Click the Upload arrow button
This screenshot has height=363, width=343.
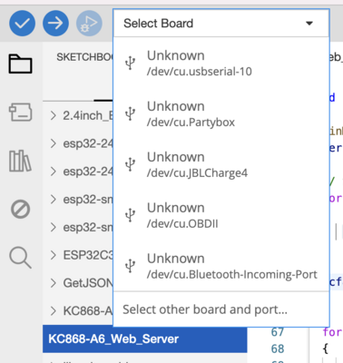(x=55, y=24)
